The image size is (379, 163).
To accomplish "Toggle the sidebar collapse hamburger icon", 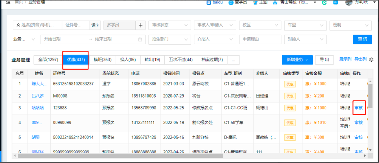I will pyautogui.click(x=8, y=2).
